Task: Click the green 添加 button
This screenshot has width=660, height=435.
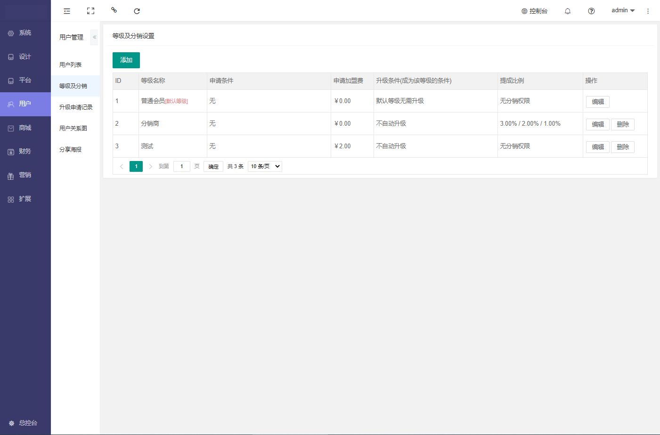Action: point(126,60)
